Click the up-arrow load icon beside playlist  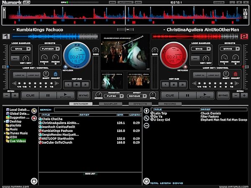pyautogui.click(x=146, y=111)
